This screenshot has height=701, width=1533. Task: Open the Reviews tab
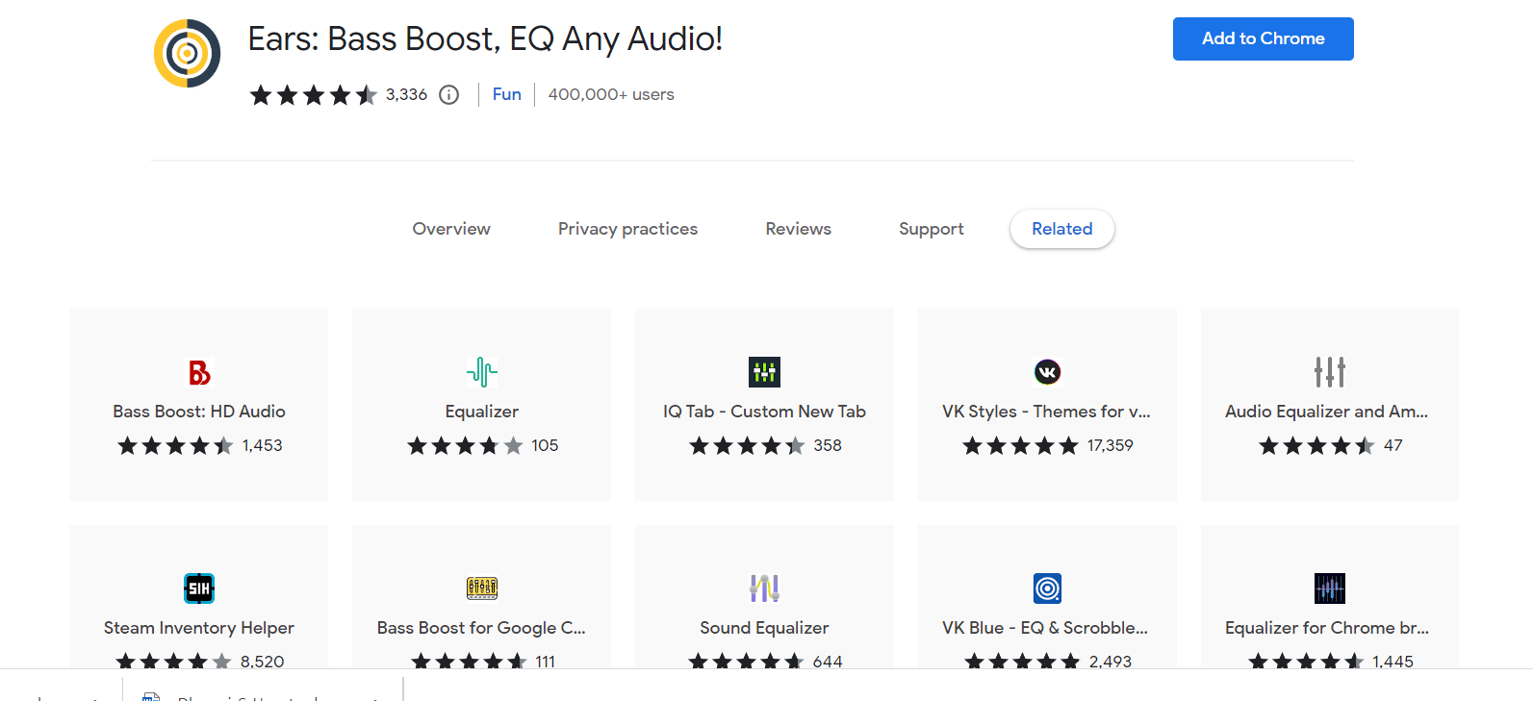(x=798, y=229)
